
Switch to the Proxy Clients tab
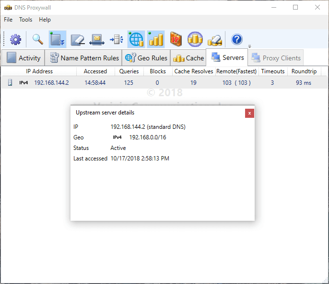(276, 57)
